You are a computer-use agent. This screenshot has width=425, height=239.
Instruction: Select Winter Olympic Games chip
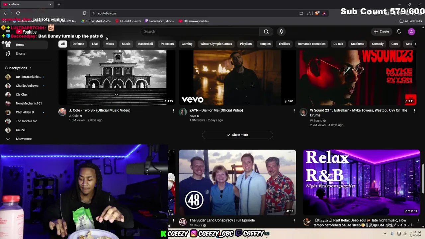(x=216, y=44)
